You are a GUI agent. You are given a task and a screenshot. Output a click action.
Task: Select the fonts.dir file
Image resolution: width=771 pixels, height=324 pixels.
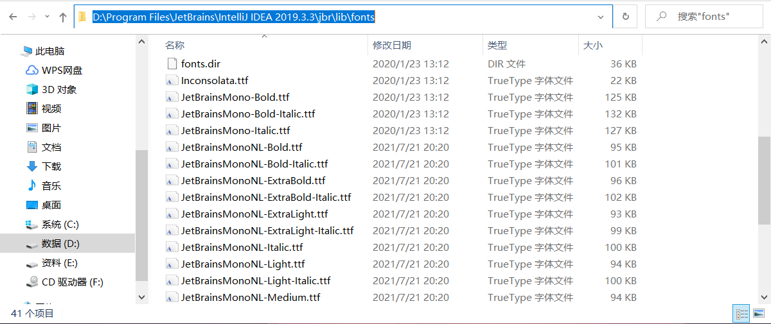(x=200, y=64)
